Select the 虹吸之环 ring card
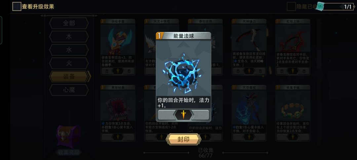 (293, 47)
